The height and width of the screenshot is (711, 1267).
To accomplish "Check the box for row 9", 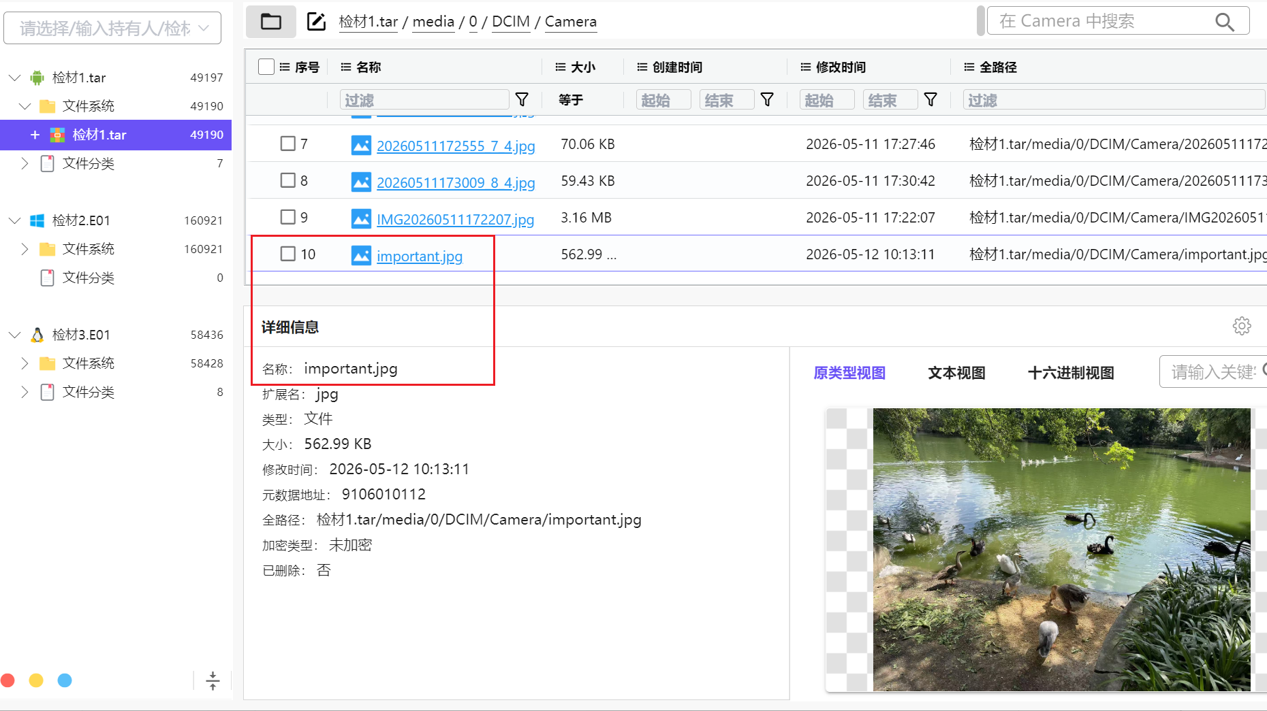I will (x=288, y=217).
